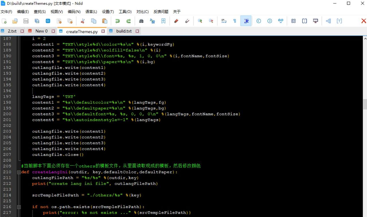The image size is (367, 217).
Task: Collapse the createLangIni function at line 210
Action: pos(19,172)
